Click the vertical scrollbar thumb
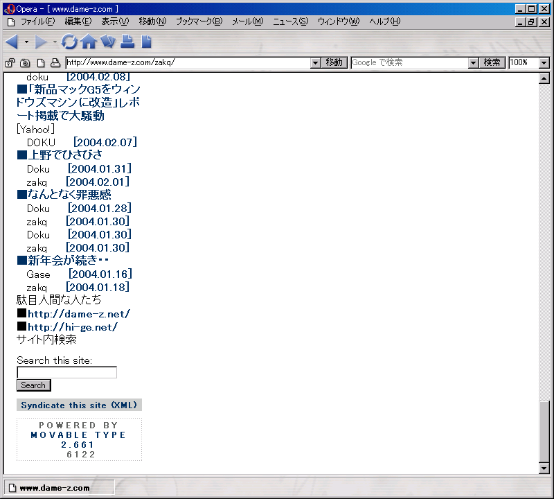554x499 pixels. 544,432
